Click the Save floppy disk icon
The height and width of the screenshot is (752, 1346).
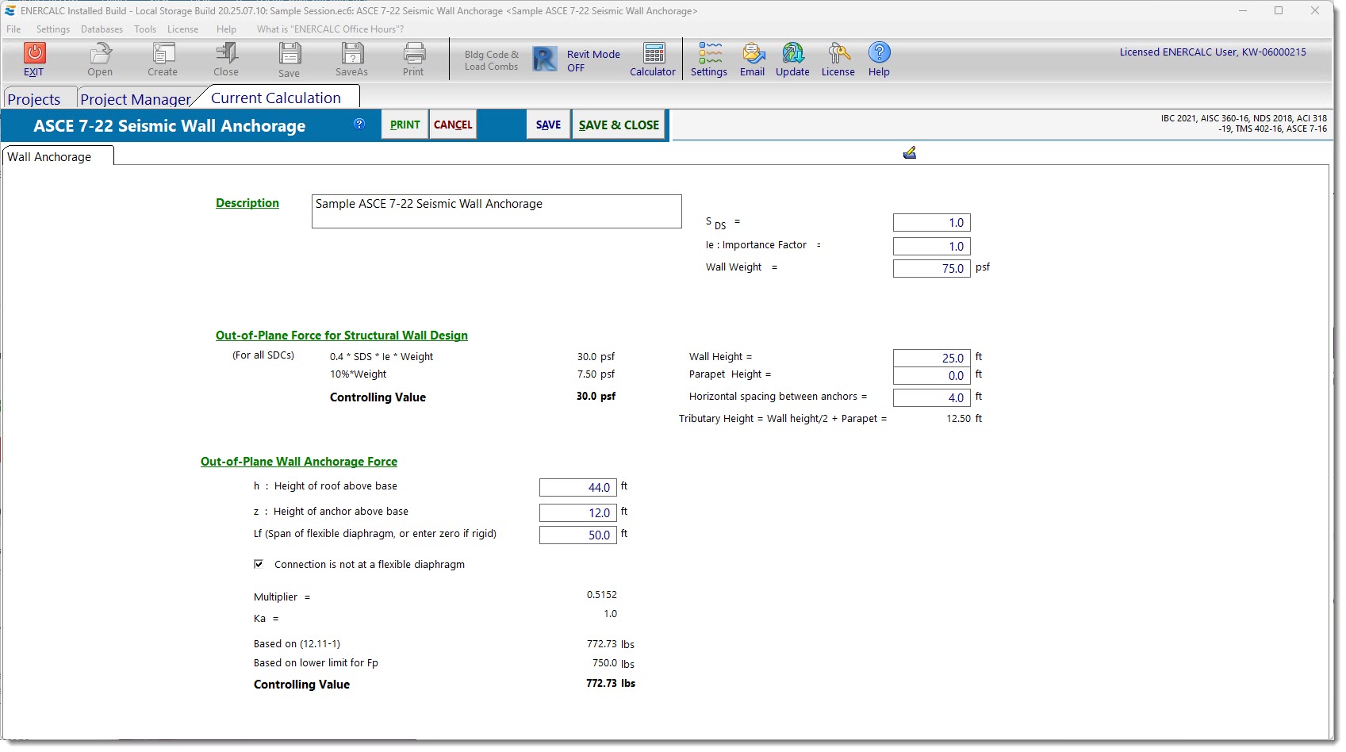290,53
